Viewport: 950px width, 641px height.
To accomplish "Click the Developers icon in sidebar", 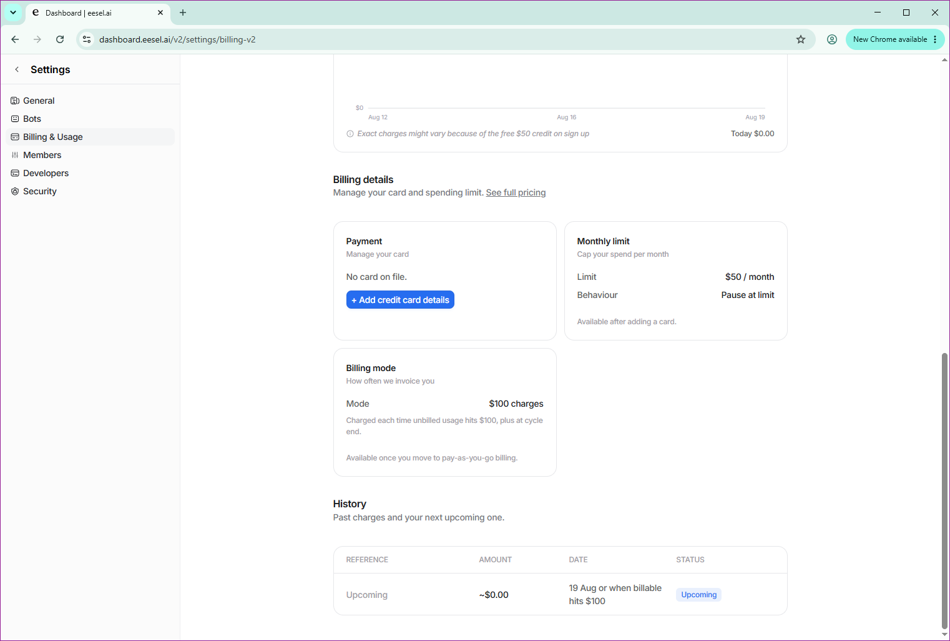I will (x=15, y=173).
